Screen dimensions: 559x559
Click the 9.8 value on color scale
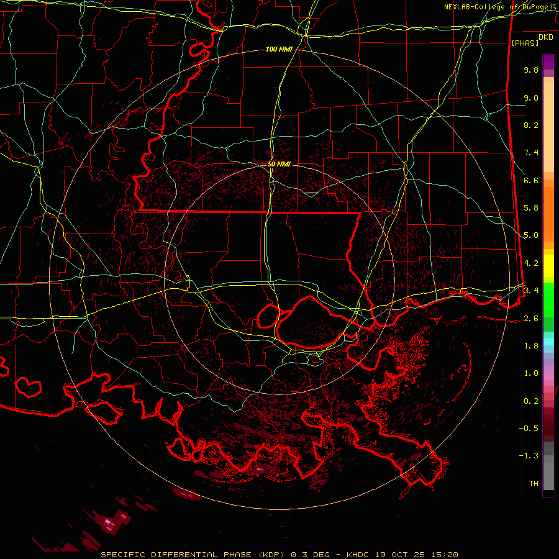(531, 70)
